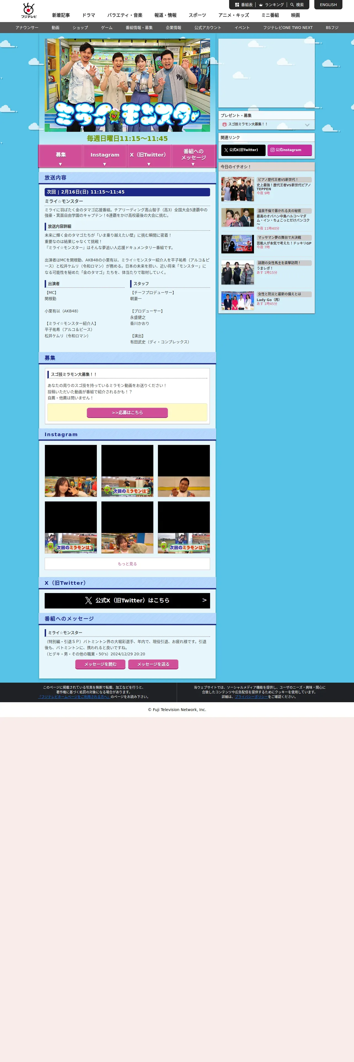
Task: Go to 動画 page
Action: (56, 28)
